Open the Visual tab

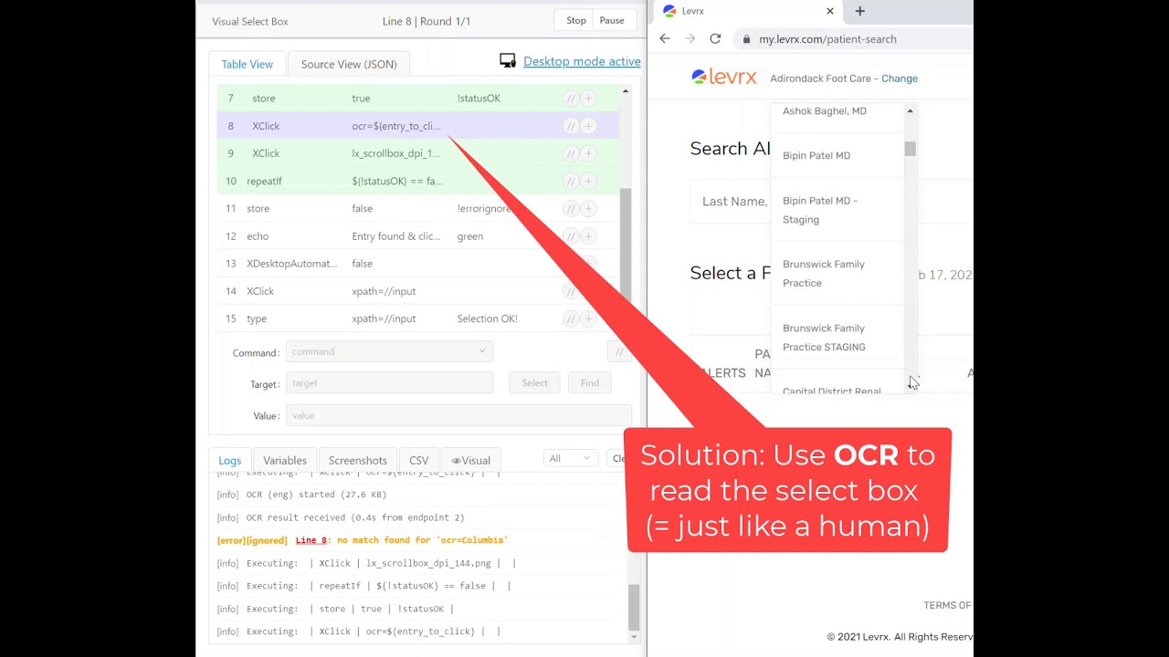tap(471, 460)
